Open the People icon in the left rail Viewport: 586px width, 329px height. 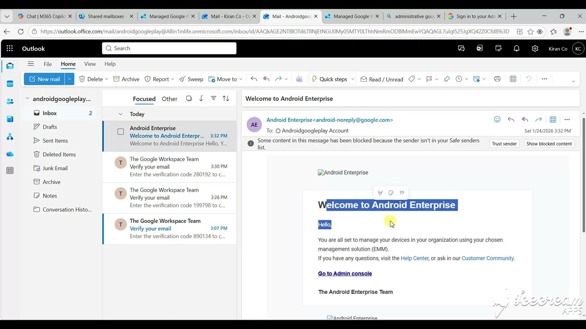click(x=10, y=101)
